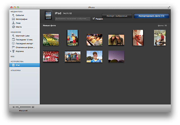180x125 pixels.
Task: Toggle the Разделять (split events) checkbox
Action: click(x=94, y=19)
